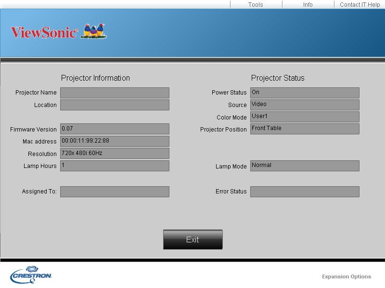Open Contact IT Help tab
Image resolution: width=385 pixels, height=288 pixels.
359,5
